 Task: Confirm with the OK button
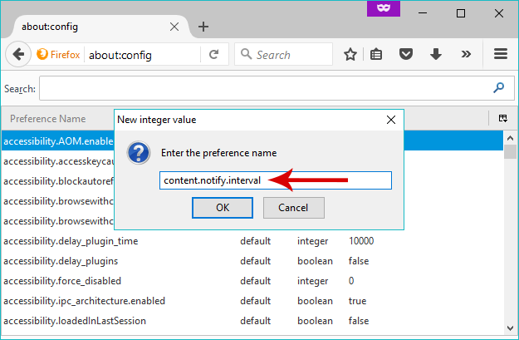coord(223,208)
